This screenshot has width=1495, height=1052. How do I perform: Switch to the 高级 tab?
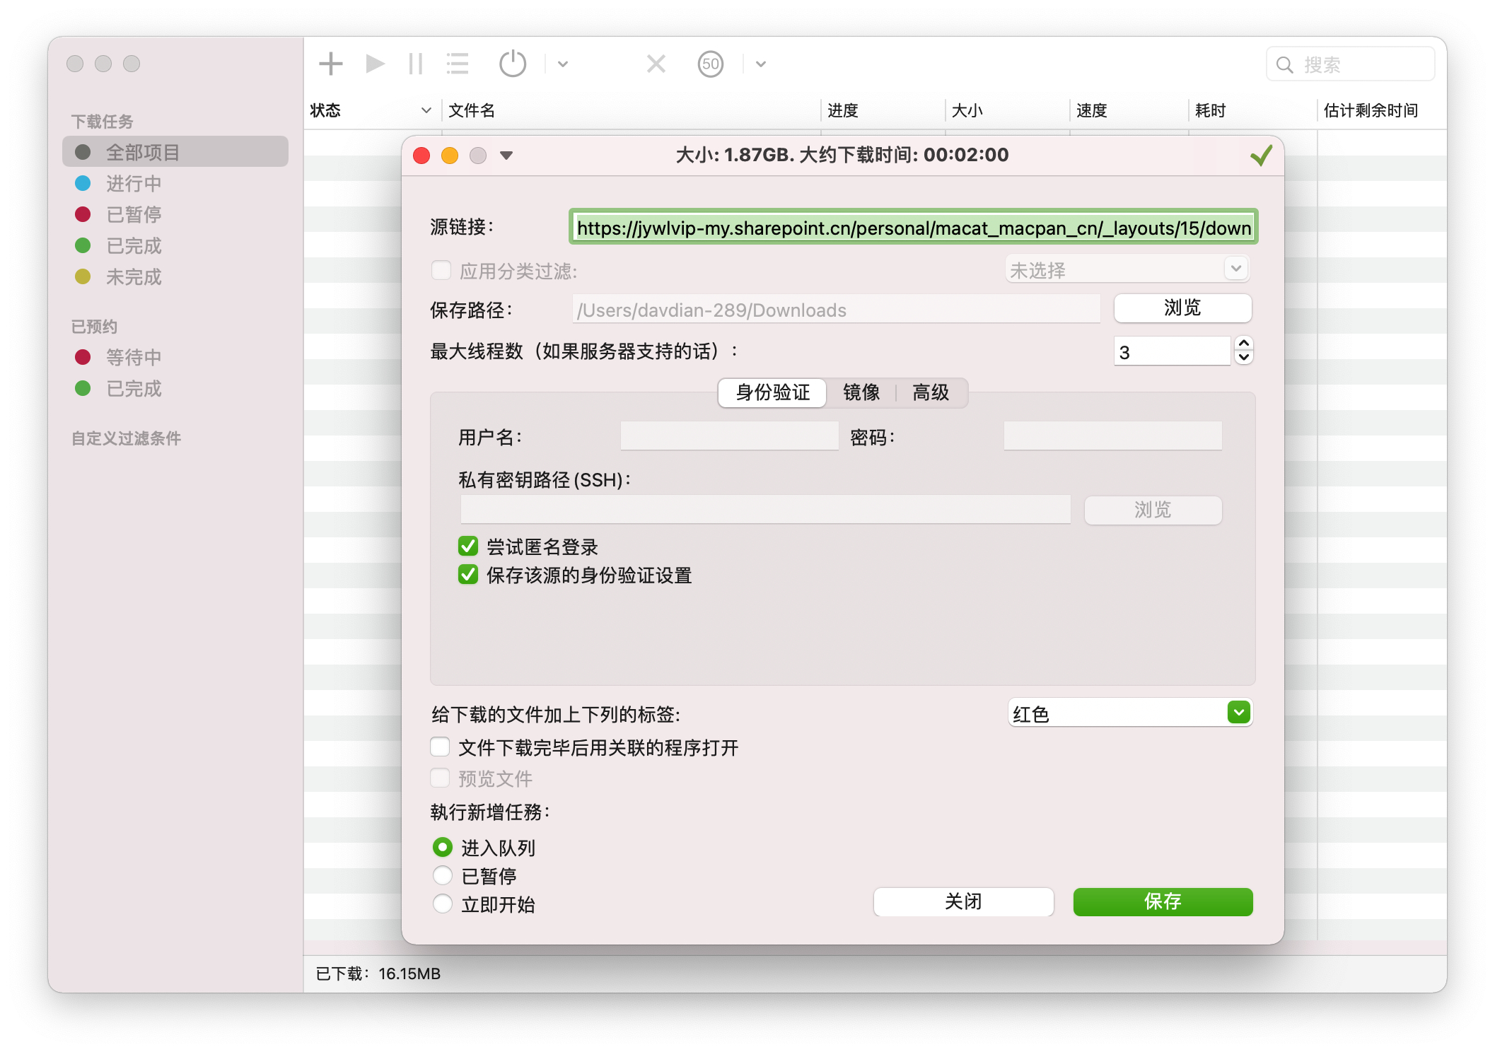930,392
